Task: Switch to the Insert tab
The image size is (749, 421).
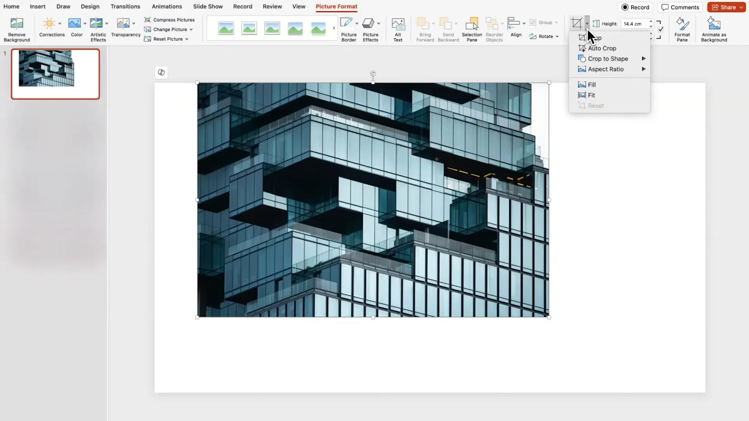Action: [38, 7]
